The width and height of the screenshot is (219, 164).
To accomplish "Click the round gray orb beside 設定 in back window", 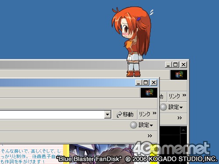I will coord(163,107).
